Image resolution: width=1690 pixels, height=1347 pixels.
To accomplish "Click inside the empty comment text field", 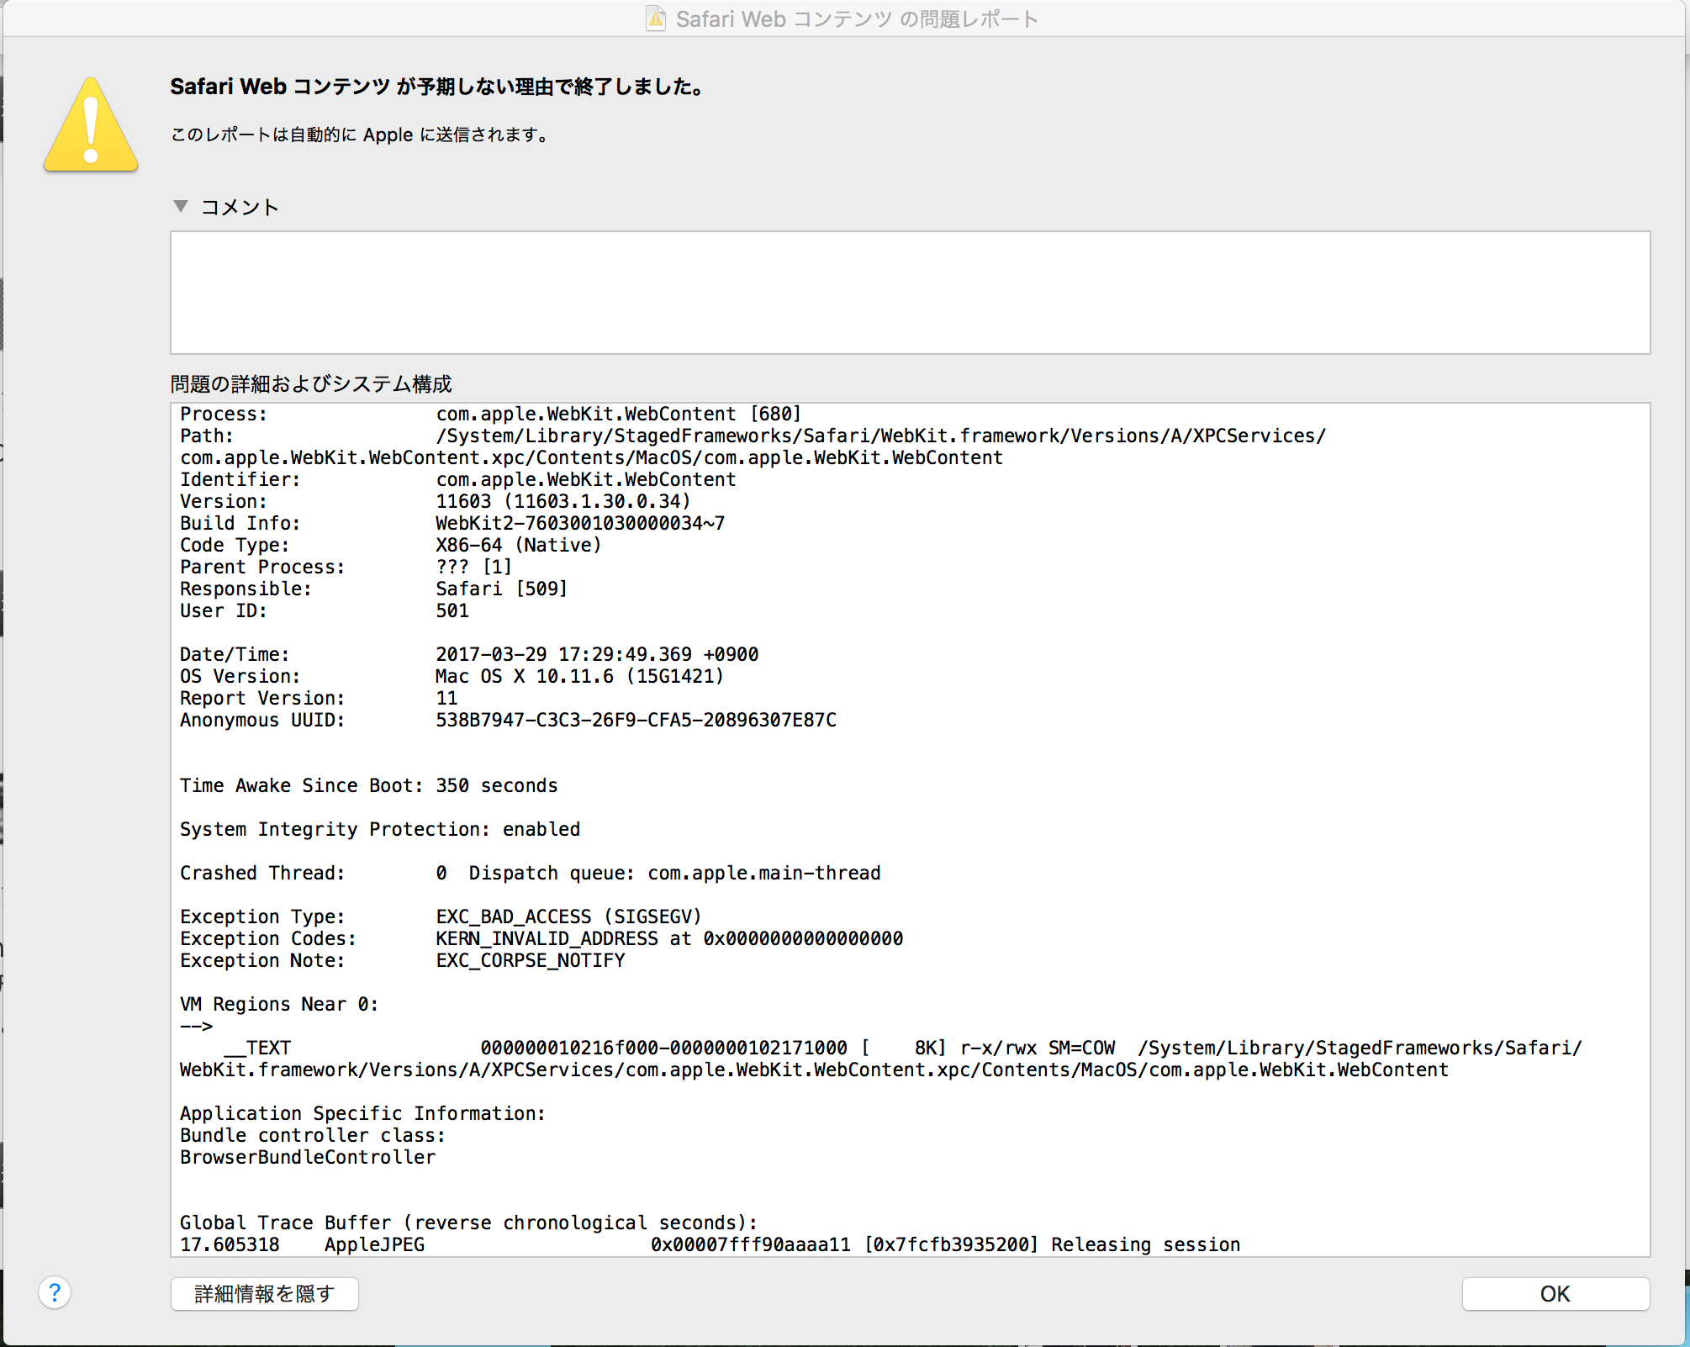I will [x=910, y=293].
